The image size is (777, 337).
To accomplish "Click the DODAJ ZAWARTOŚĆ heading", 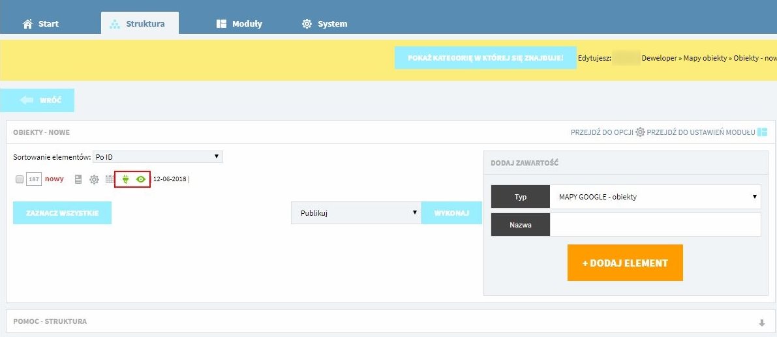I will click(525, 163).
